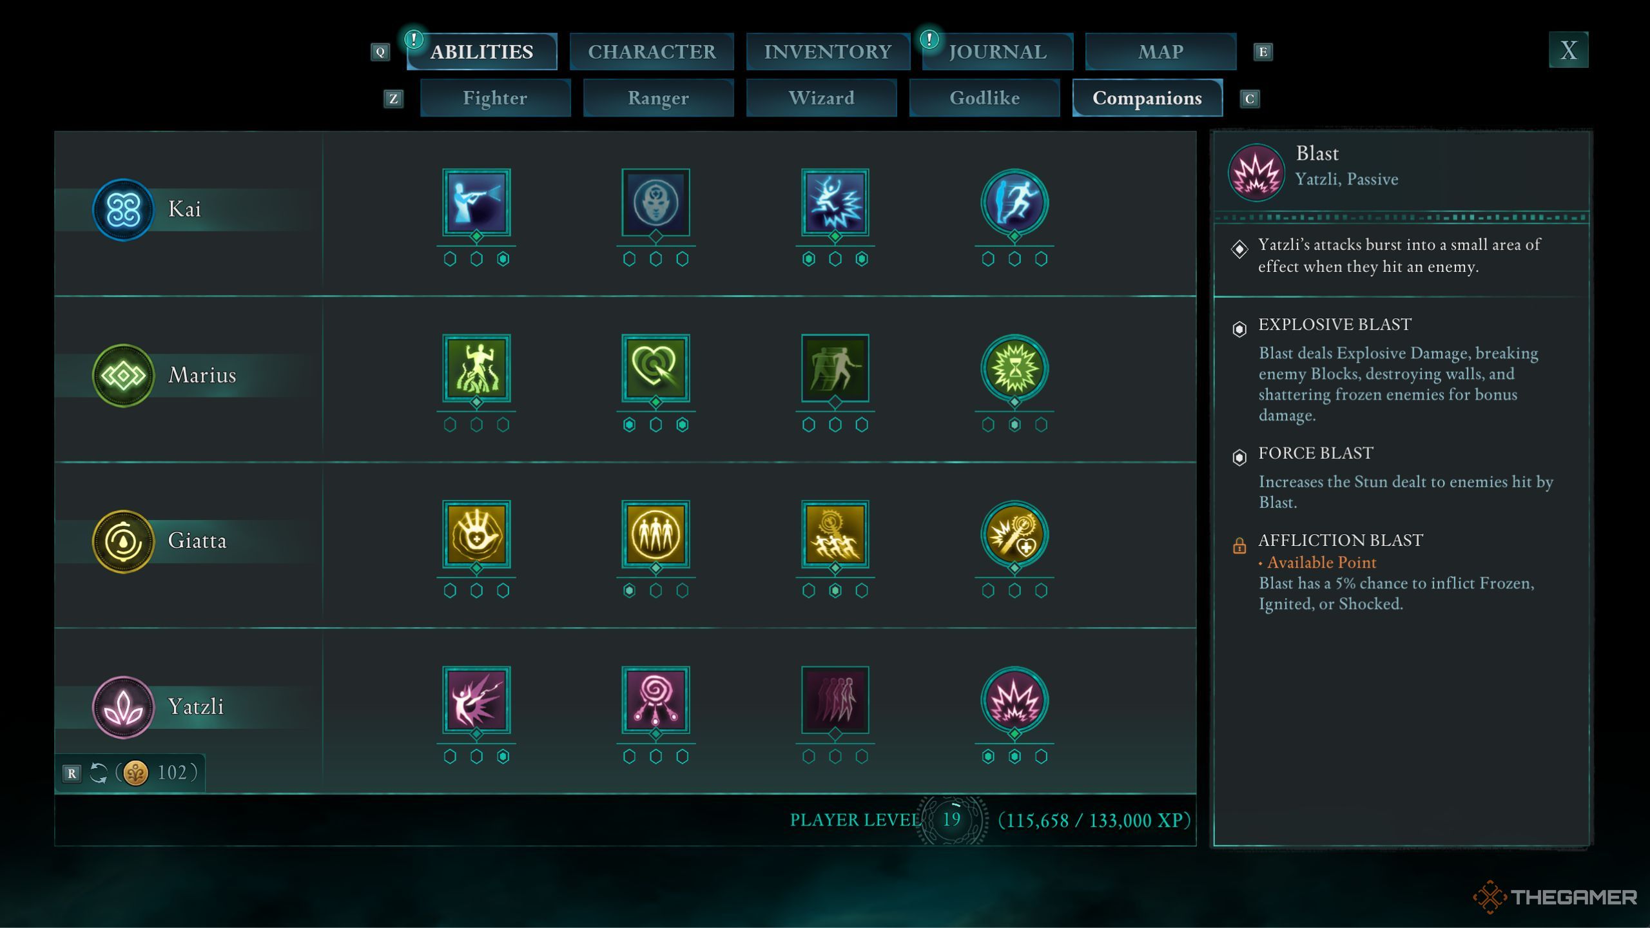Open the JOURNAL menu tab
Viewport: 1650px width, 928px height.
[995, 50]
